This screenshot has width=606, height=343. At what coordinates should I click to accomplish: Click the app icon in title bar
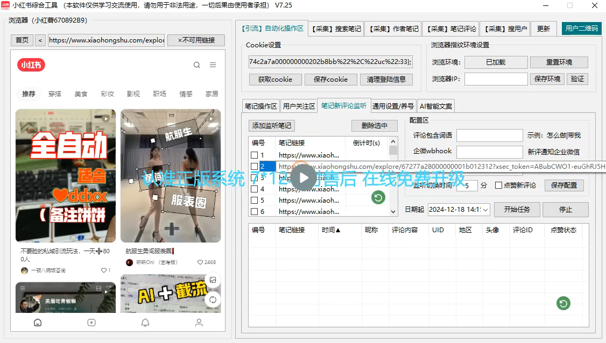click(x=5, y=5)
